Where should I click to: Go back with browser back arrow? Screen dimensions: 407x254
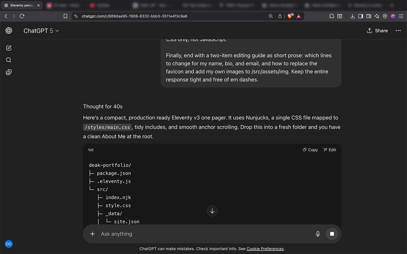(6, 16)
